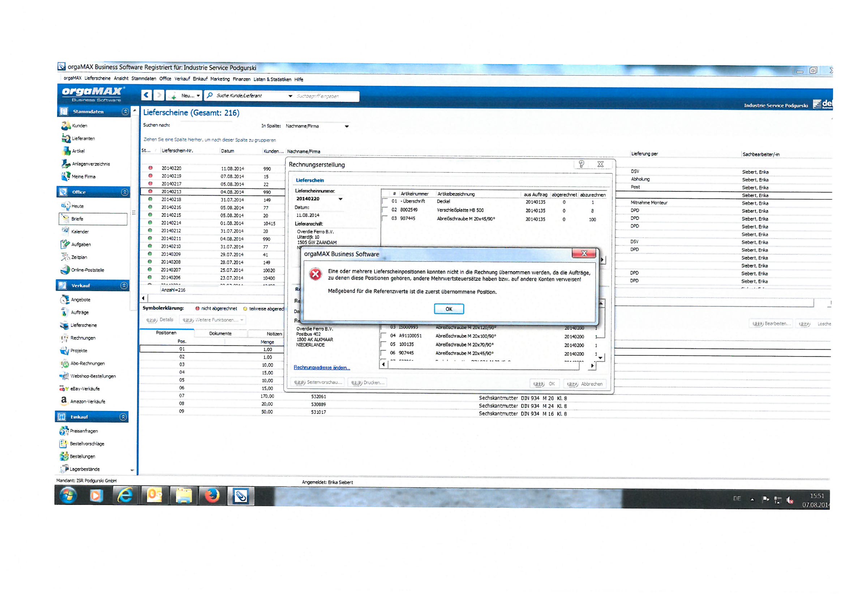Open the Lieferanten sidebar entry
The width and height of the screenshot is (845, 597).
coord(78,139)
